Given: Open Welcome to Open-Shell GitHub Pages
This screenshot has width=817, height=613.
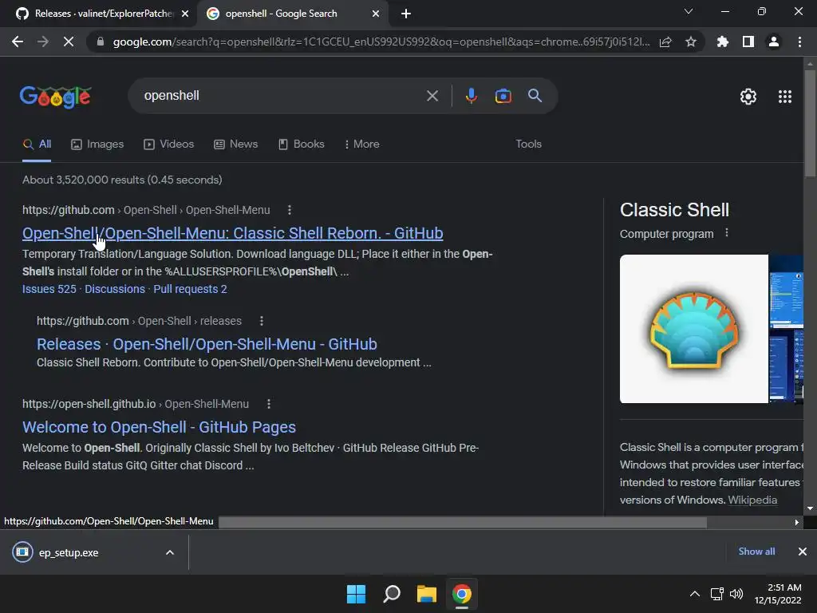Looking at the screenshot, I should 159,427.
